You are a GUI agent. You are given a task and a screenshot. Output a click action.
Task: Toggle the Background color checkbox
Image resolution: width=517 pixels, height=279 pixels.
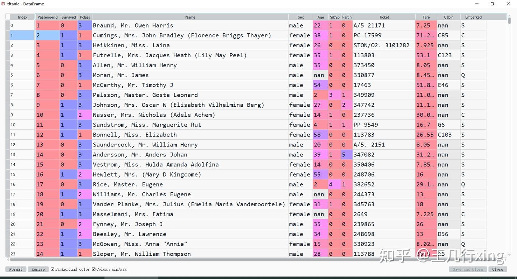(x=53, y=269)
